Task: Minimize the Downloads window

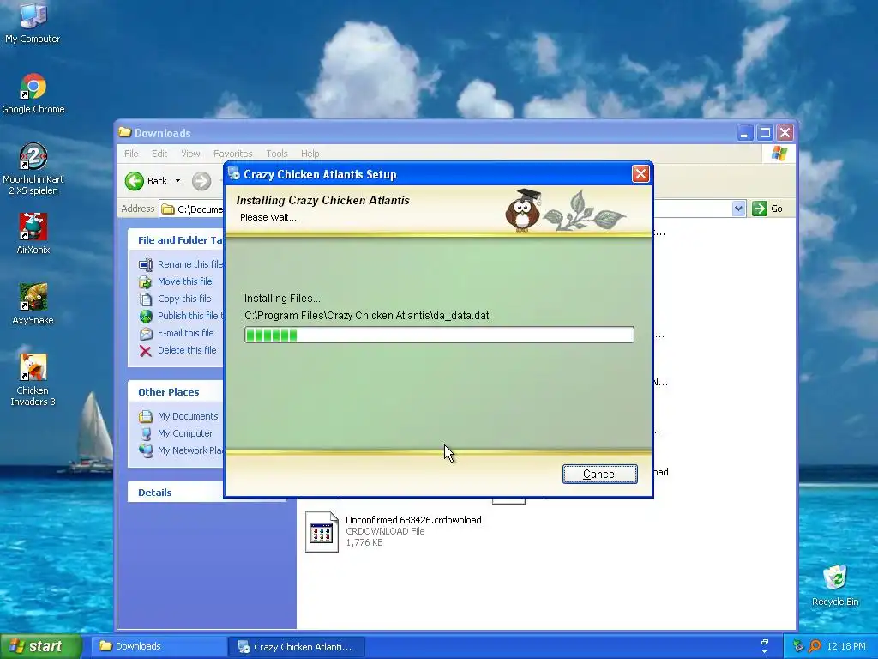Action: click(x=745, y=133)
